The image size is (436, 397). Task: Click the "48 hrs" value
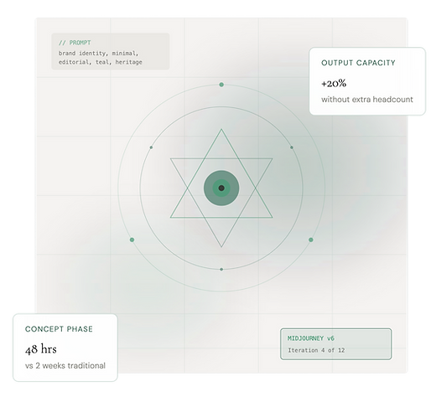[x=41, y=349]
